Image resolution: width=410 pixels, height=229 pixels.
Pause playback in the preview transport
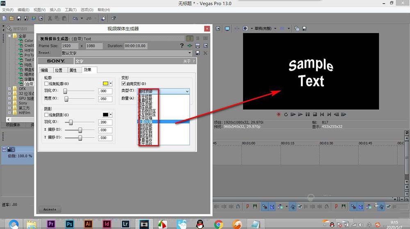[x=307, y=114]
